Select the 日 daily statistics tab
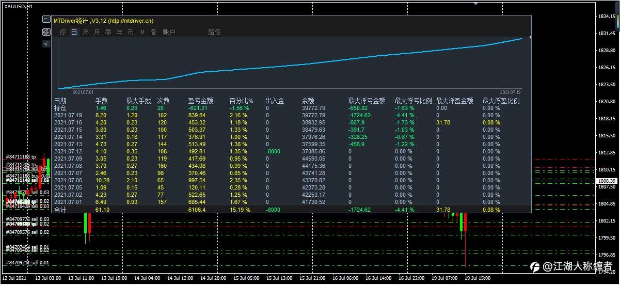 74,32
